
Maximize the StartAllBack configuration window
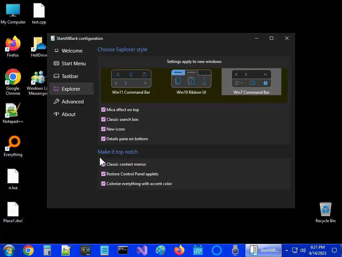pos(272,38)
